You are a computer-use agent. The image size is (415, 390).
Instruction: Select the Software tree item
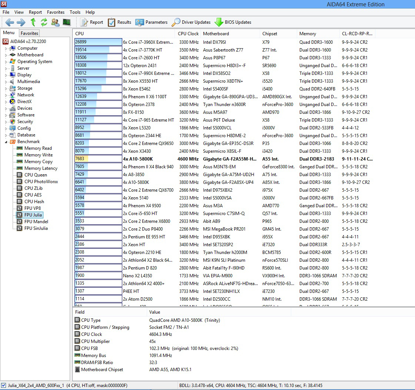(26, 115)
